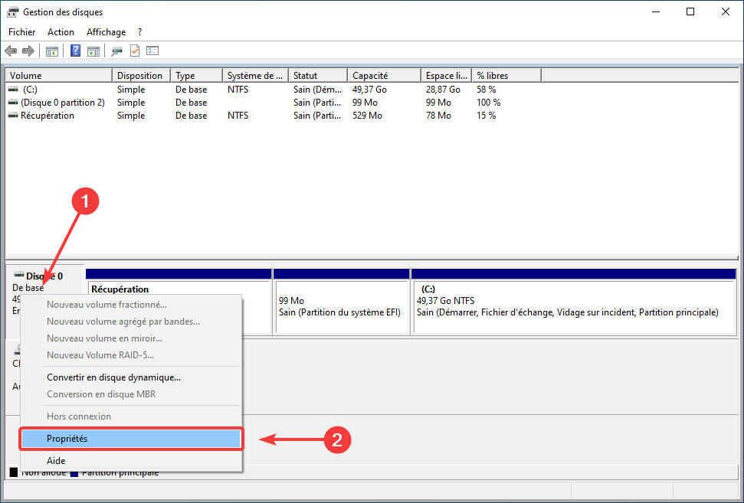Select the Récupération volume row
The height and width of the screenshot is (503, 744).
coord(48,116)
